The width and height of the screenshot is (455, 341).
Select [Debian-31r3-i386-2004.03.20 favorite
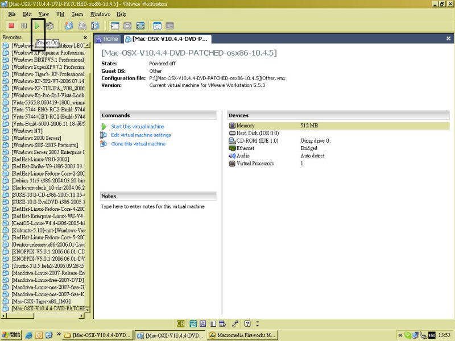[x=48, y=180]
